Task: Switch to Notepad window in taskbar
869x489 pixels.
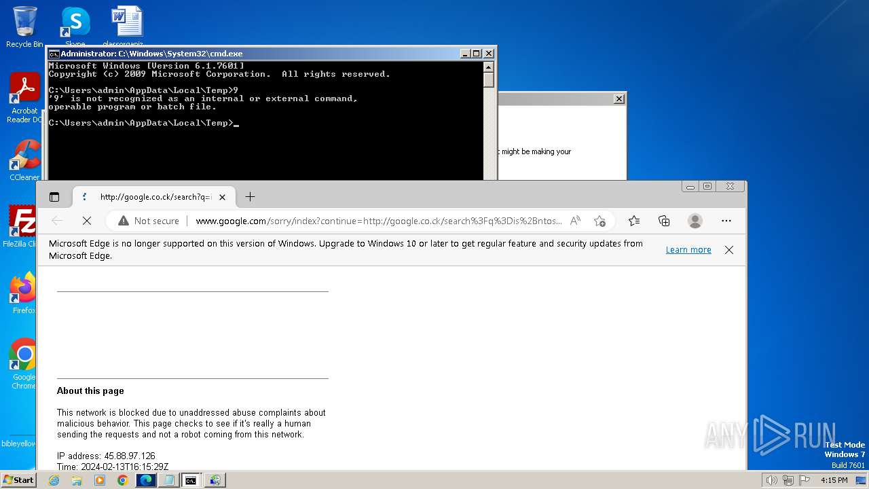Action: point(169,480)
